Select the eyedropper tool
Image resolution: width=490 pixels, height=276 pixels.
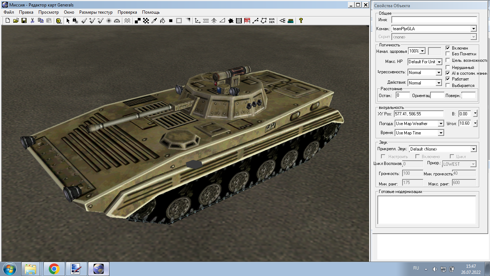154,20
